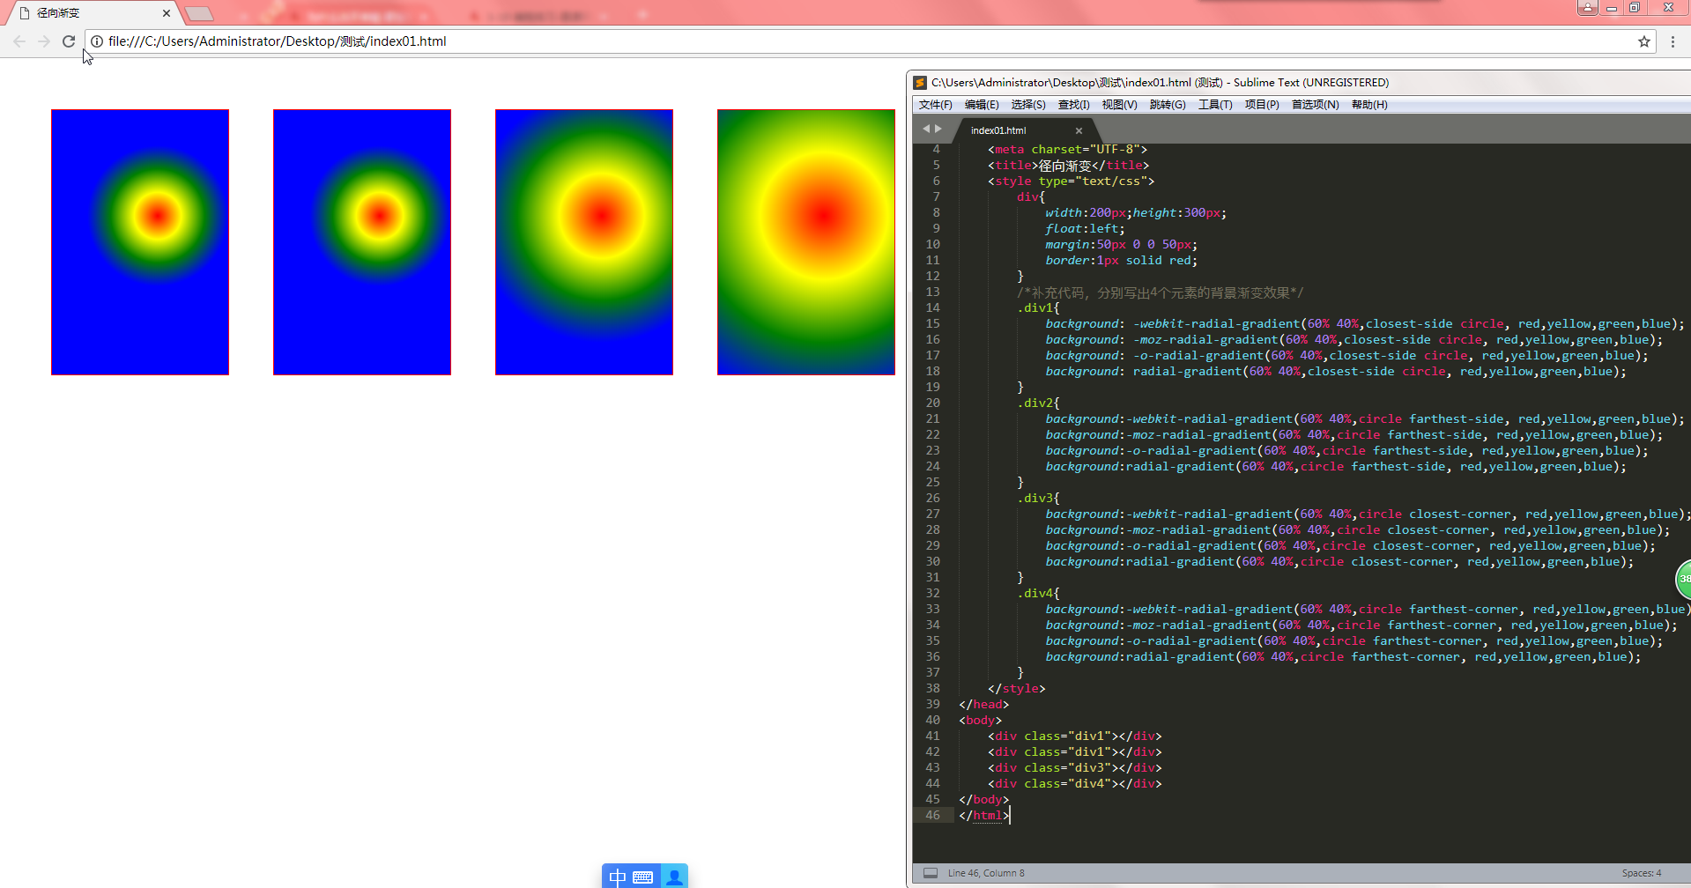Click line number 32 in the gutter
1691x888 pixels.
point(932,594)
